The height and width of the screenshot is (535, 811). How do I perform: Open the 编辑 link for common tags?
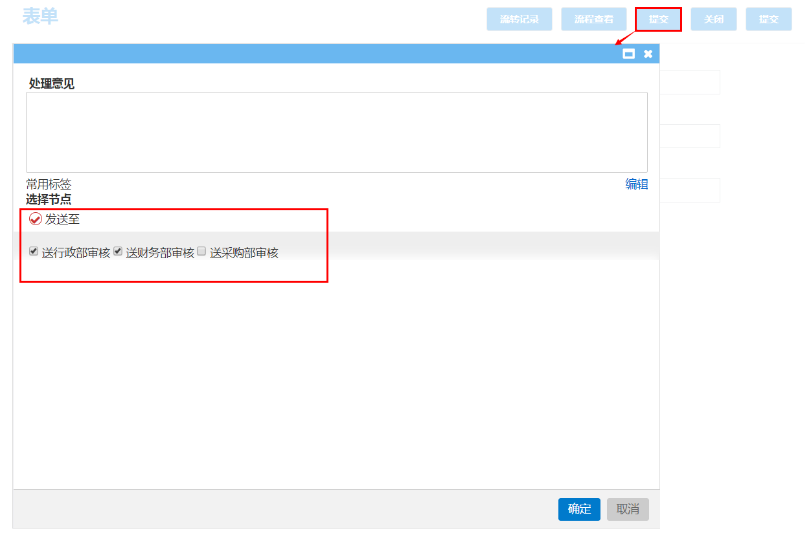click(636, 184)
